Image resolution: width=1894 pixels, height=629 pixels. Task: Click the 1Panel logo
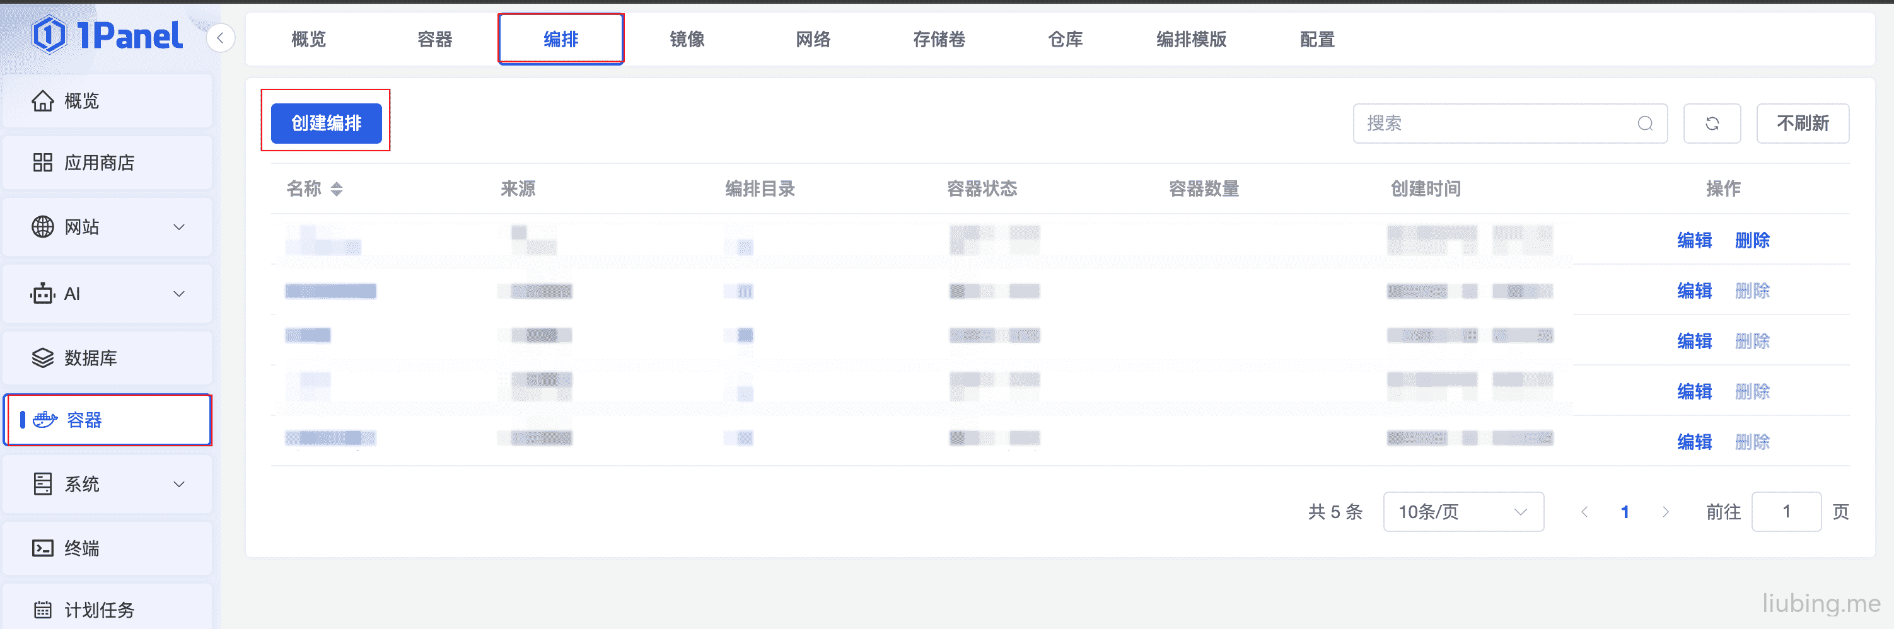click(x=107, y=35)
